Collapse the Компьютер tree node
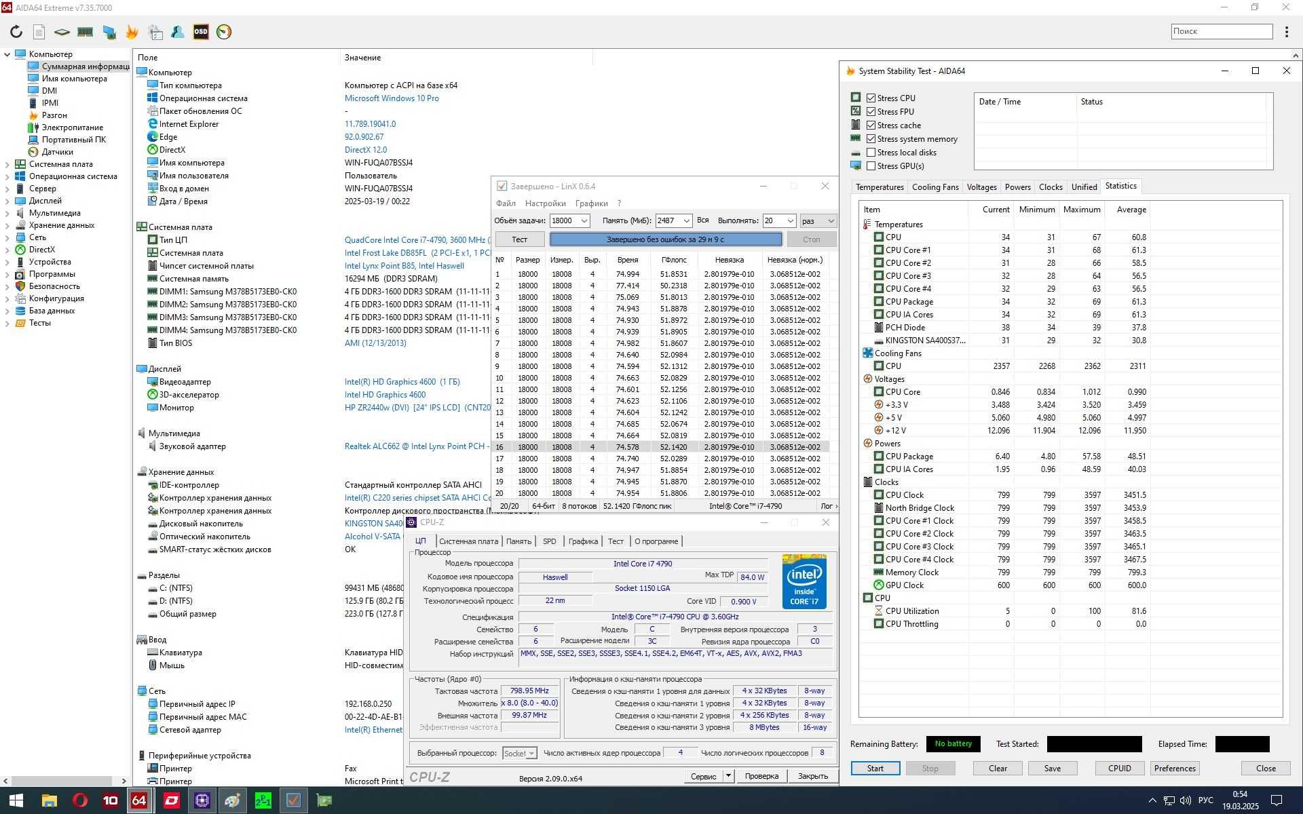 pos(7,54)
